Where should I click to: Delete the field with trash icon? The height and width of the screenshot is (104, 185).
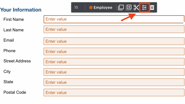coord(152,7)
